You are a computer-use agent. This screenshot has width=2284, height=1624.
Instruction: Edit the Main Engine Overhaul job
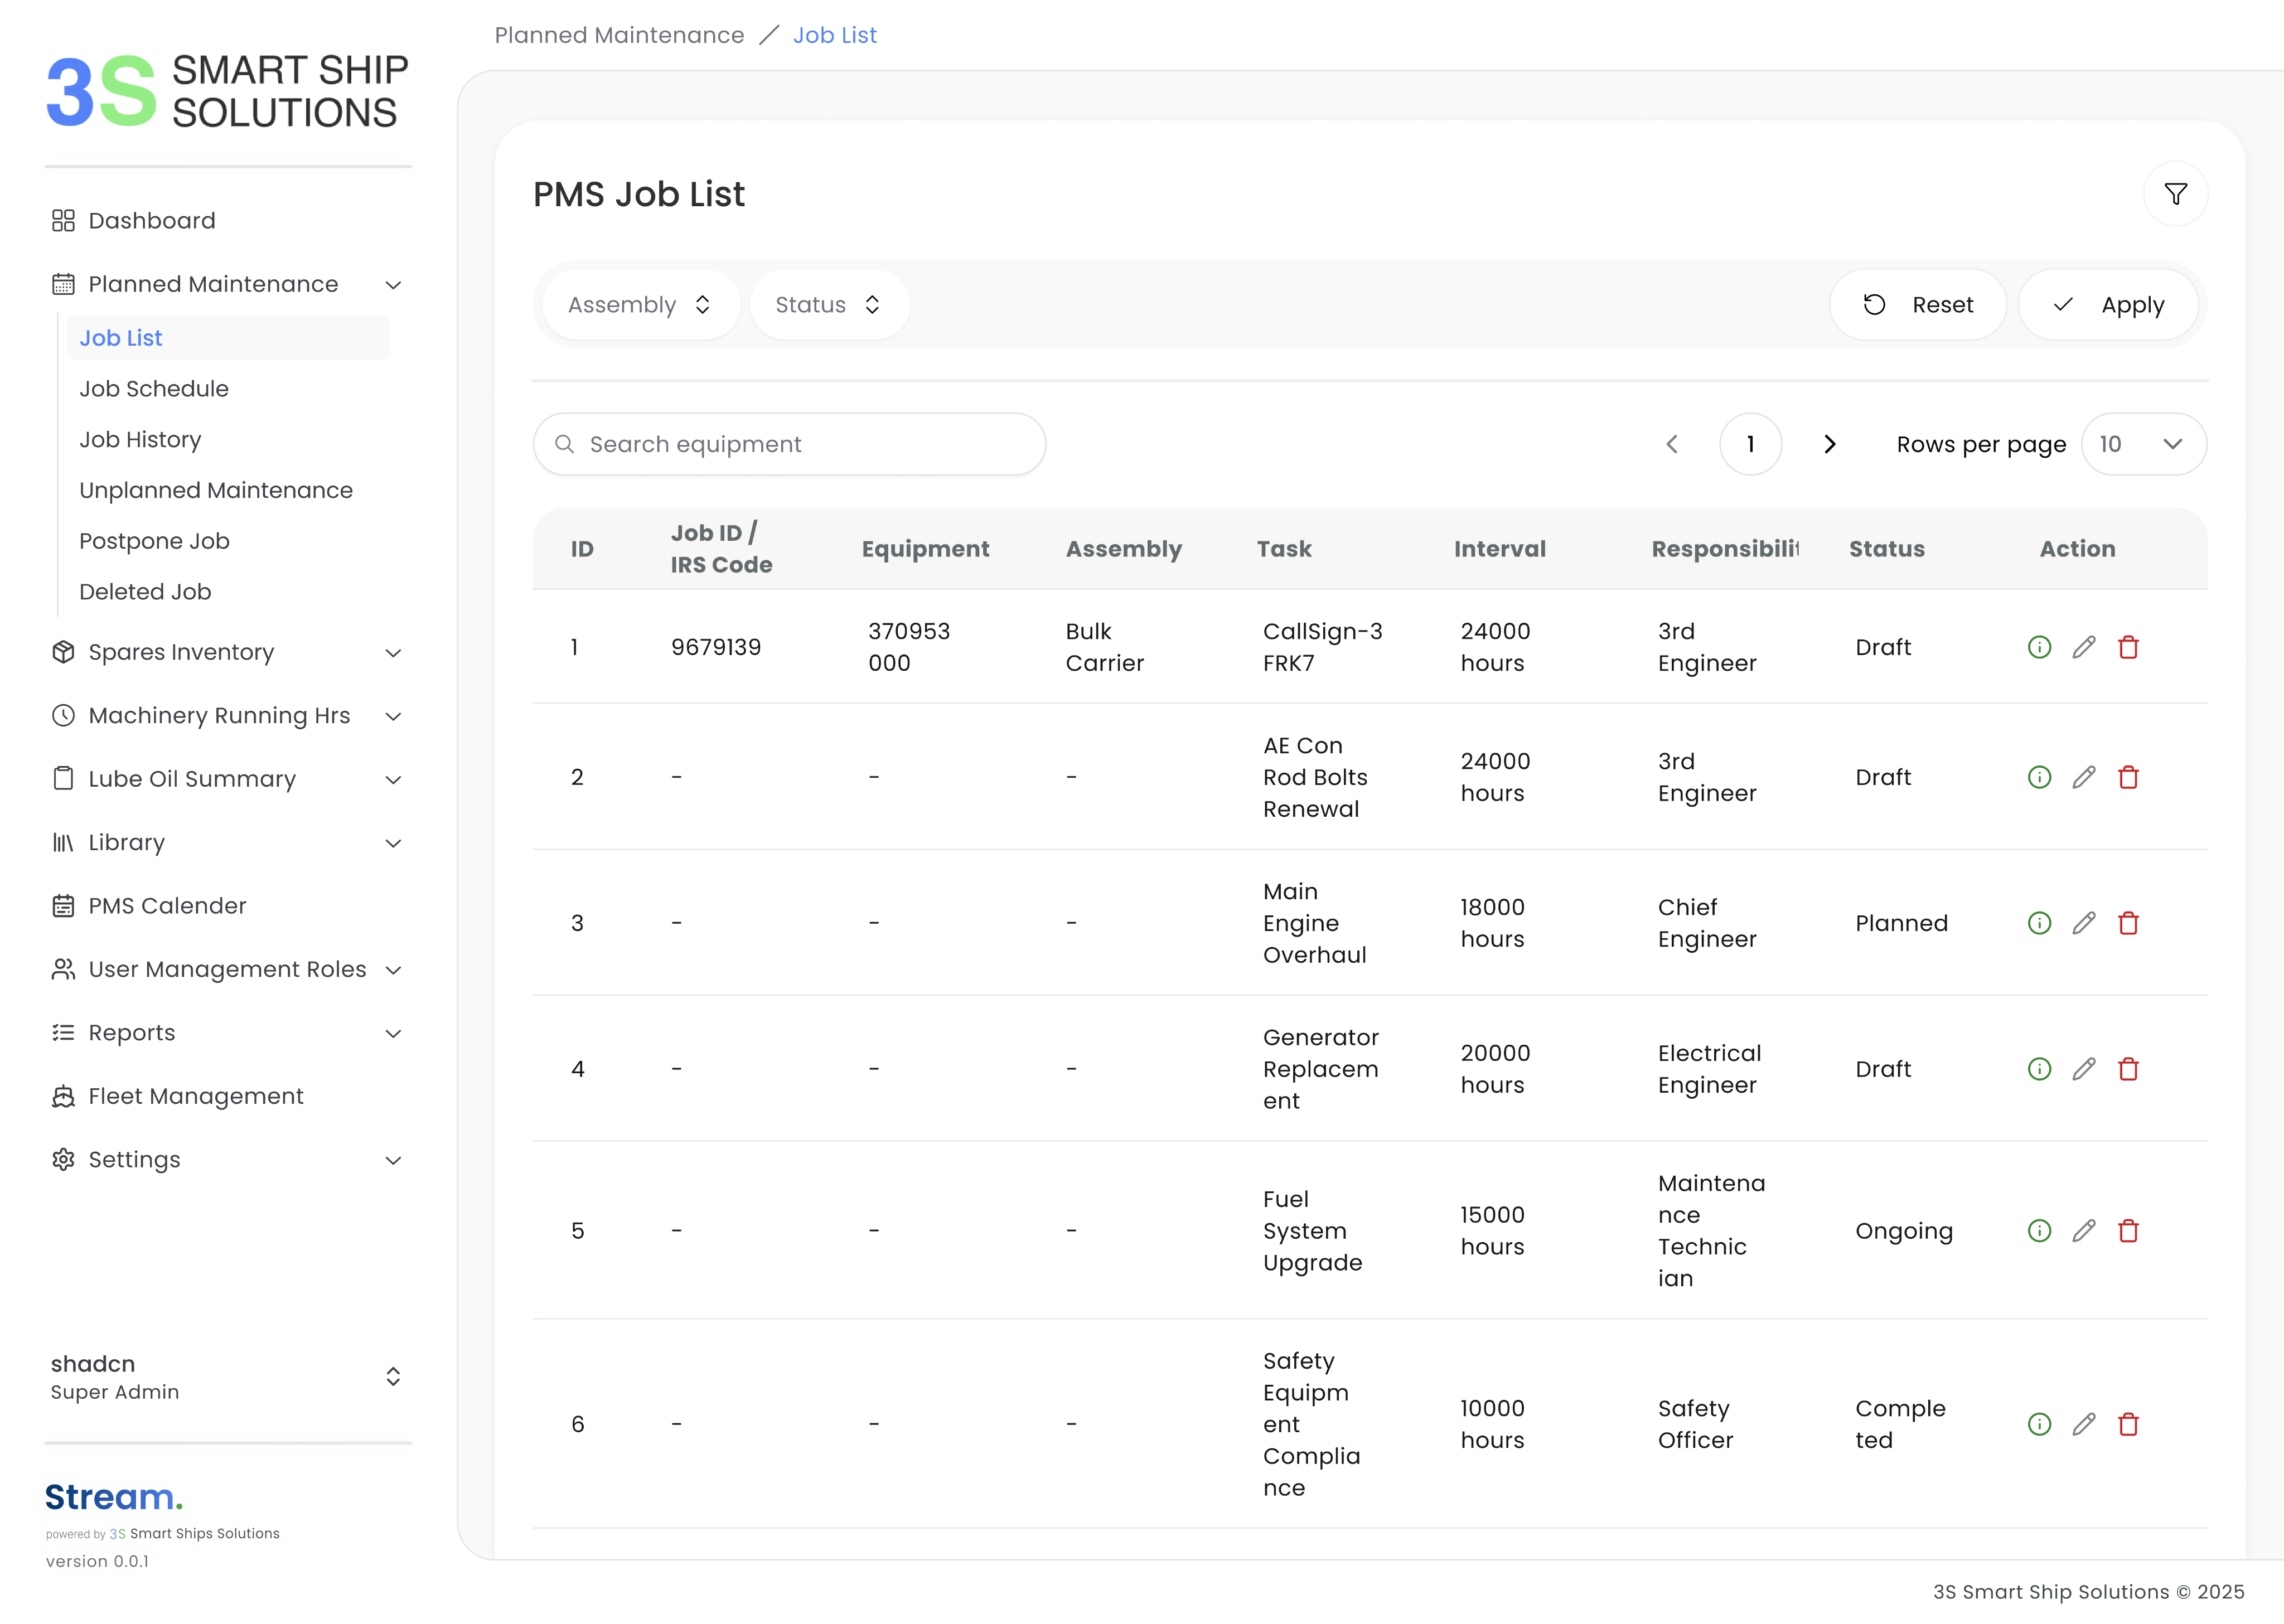[x=2083, y=923]
